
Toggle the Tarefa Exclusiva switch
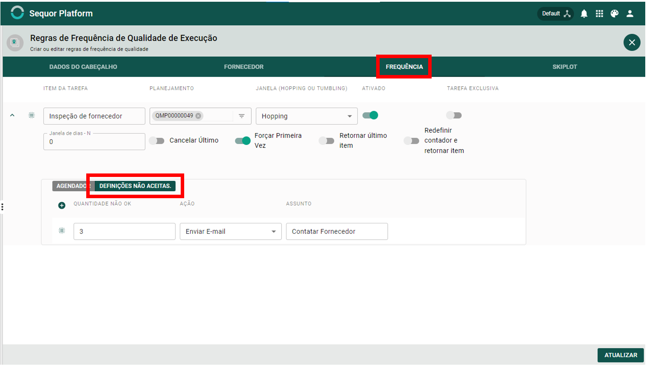[454, 115]
